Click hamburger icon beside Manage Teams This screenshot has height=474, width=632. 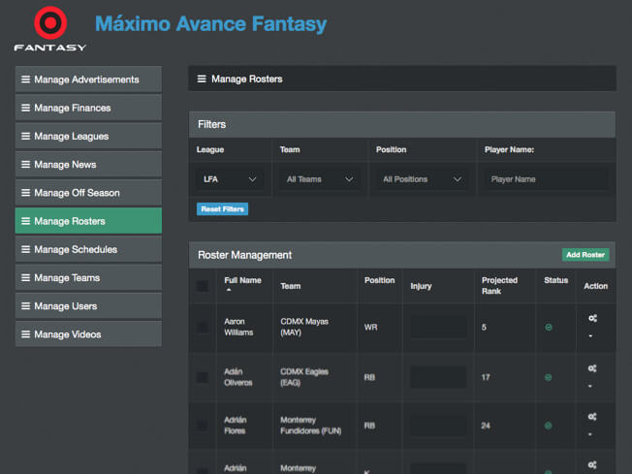click(x=26, y=277)
